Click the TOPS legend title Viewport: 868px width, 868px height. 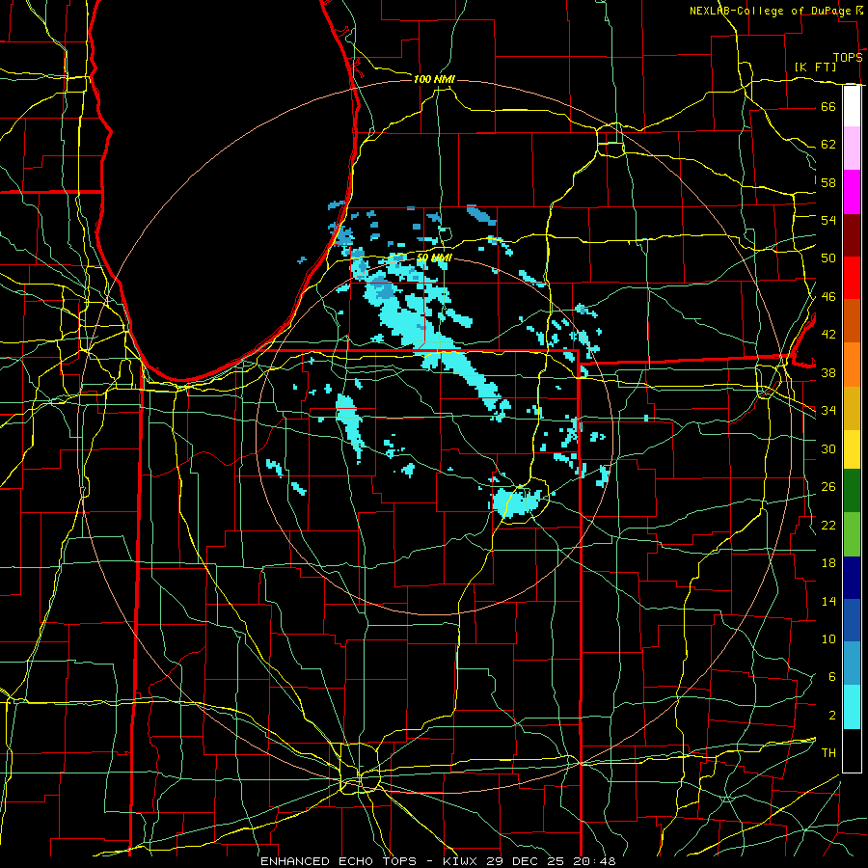(x=848, y=58)
